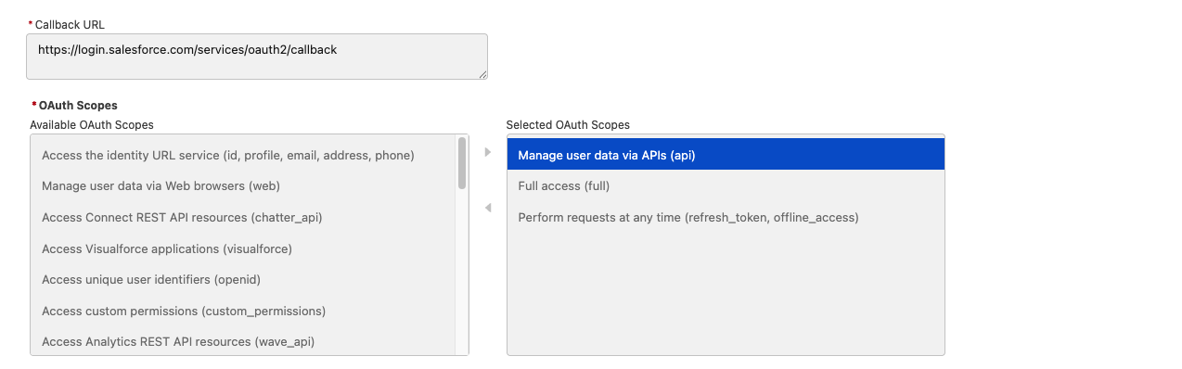Click the Add arrow to move scope right

tap(488, 152)
